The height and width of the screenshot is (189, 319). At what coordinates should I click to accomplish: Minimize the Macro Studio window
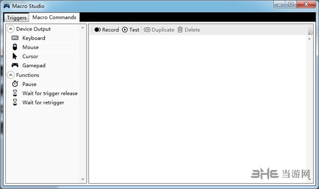279,4
